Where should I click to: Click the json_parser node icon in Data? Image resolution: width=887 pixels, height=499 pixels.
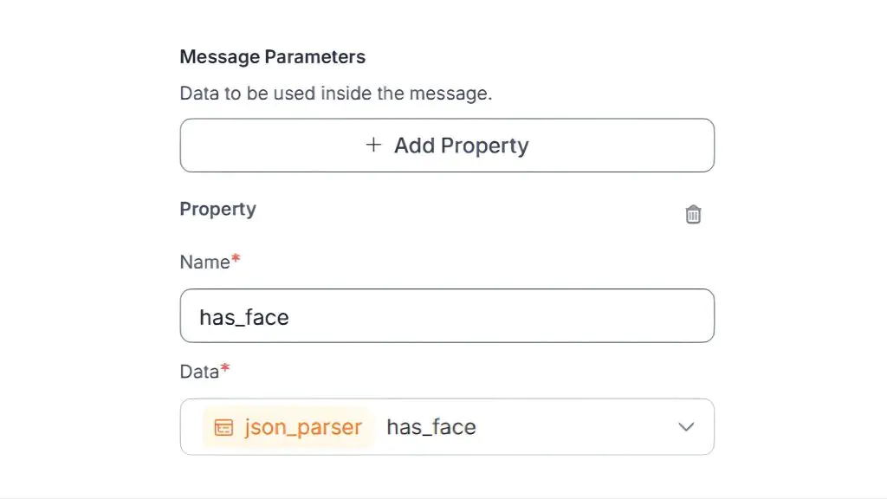(223, 427)
